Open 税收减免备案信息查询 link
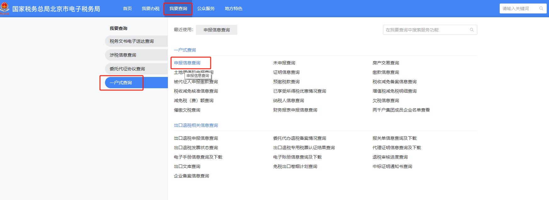 [x=395, y=82]
